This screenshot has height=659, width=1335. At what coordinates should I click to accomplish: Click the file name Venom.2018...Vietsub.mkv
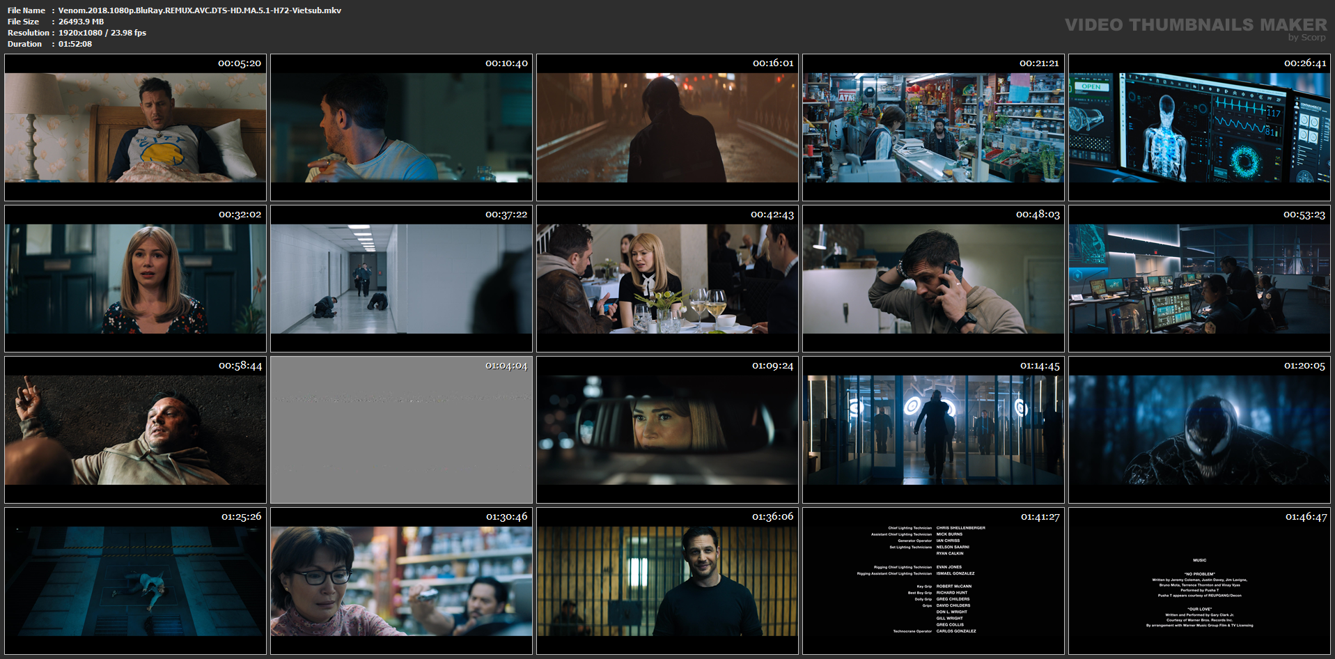[200, 10]
